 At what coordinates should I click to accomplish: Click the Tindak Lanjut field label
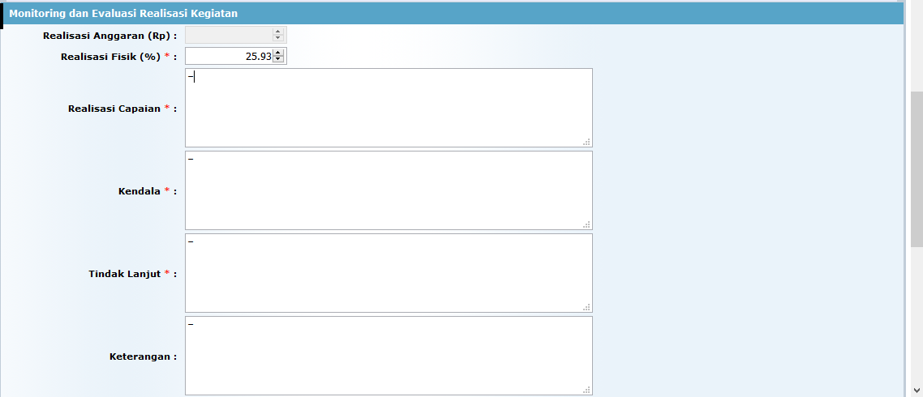coord(126,274)
